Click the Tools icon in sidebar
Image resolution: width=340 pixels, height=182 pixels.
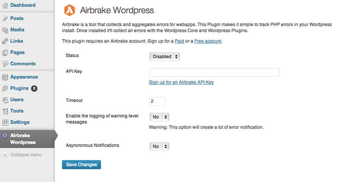click(x=5, y=111)
